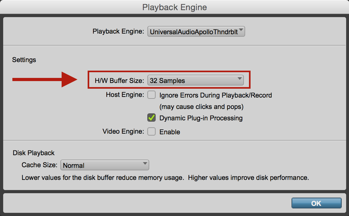Click the Disk Playback section heading
This screenshot has width=349, height=216.
[x=34, y=153]
